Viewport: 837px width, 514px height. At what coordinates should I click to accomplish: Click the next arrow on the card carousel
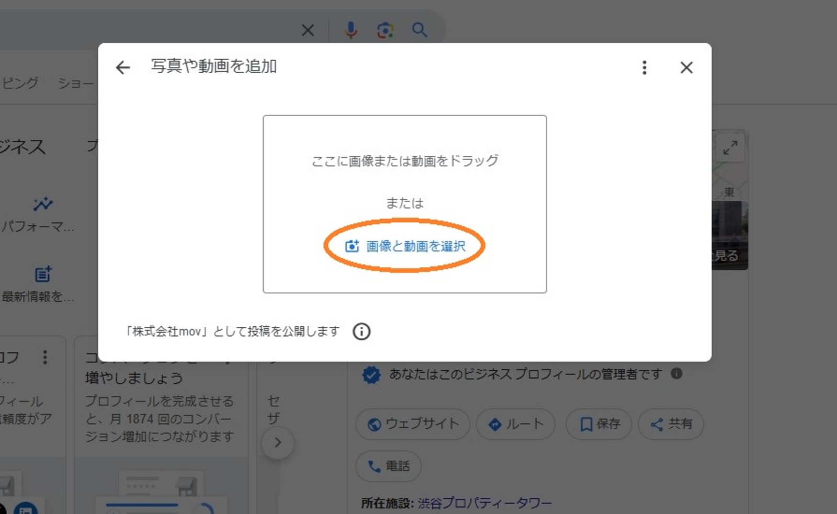click(x=278, y=443)
